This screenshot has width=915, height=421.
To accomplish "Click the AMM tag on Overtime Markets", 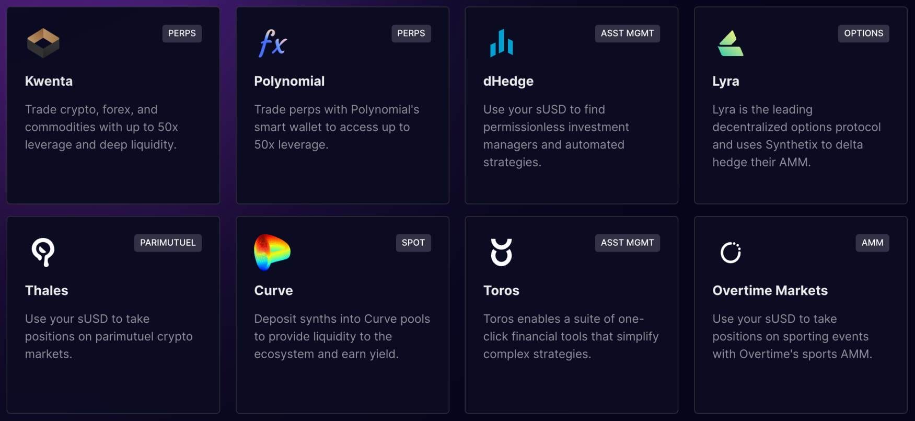I will click(872, 243).
